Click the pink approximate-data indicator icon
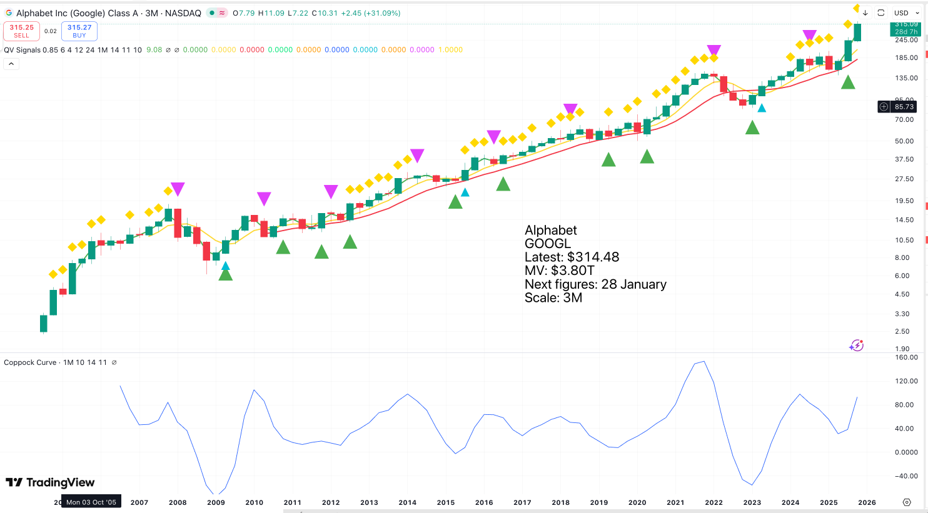The width and height of the screenshot is (928, 513). (222, 13)
